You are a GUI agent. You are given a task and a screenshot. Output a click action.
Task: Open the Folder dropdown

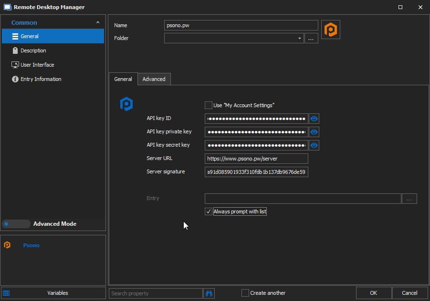point(299,38)
